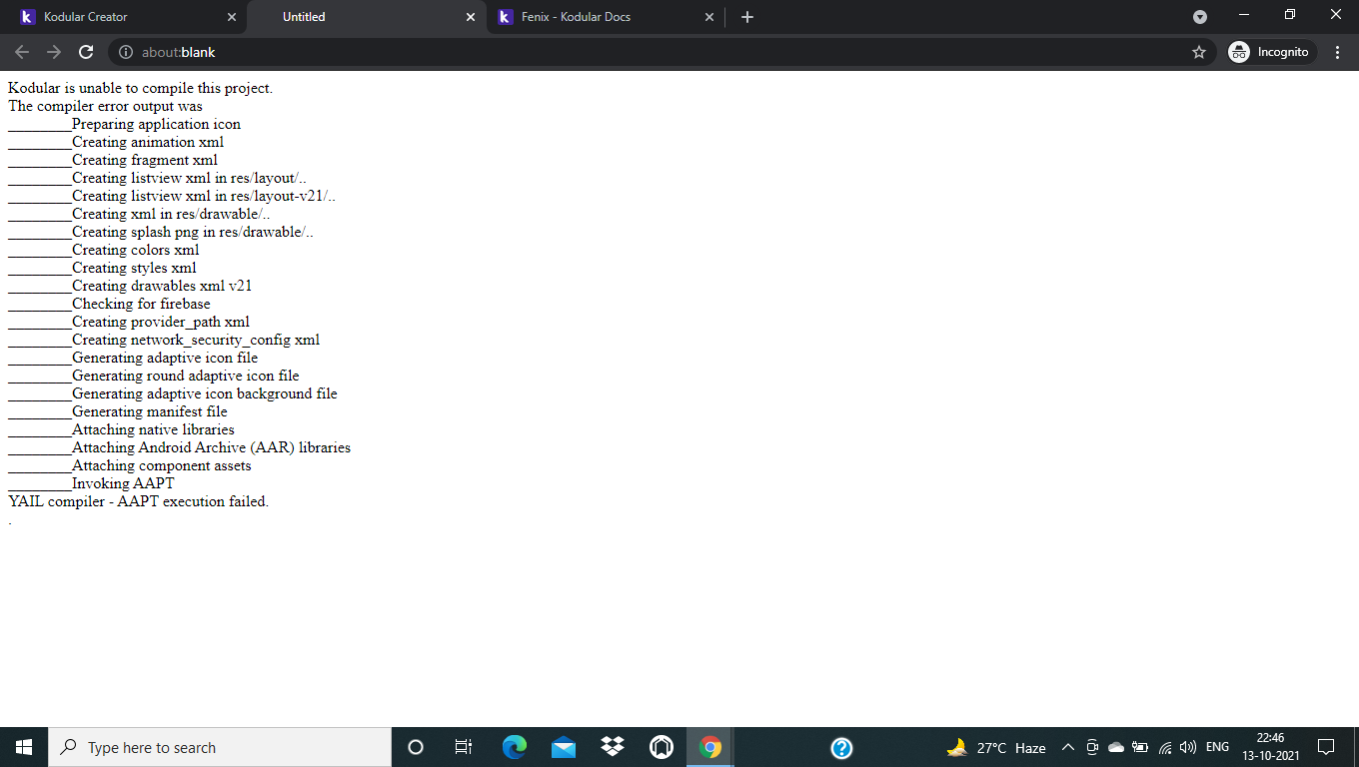Viewport: 1359px width, 767px height.
Task: Click the "Creating styles xml" line
Action: click(x=134, y=268)
